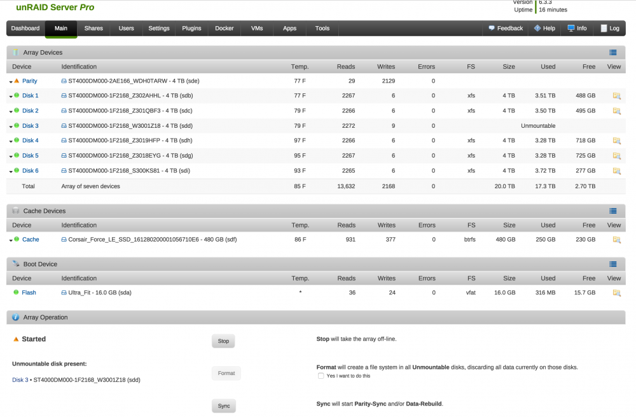Open the system Log
The image size is (636, 417).
(x=610, y=29)
